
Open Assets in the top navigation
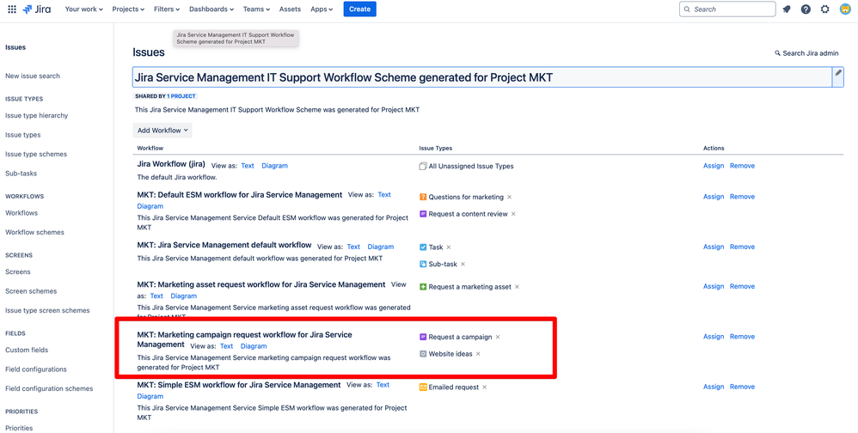[x=290, y=9]
